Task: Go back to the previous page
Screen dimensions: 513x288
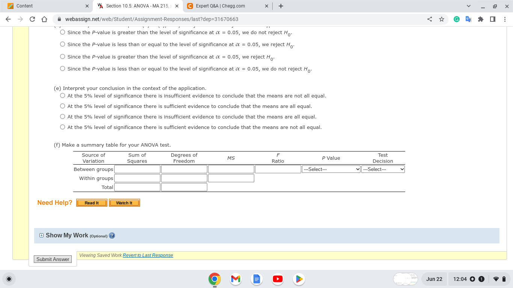Action: [x=9, y=19]
